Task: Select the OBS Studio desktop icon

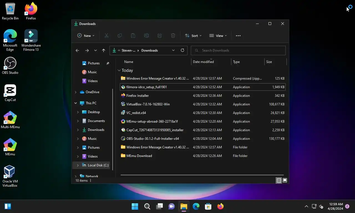Action: [10, 66]
